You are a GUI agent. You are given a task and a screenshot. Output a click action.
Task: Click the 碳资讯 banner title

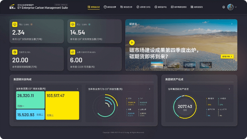[x=133, y=24]
